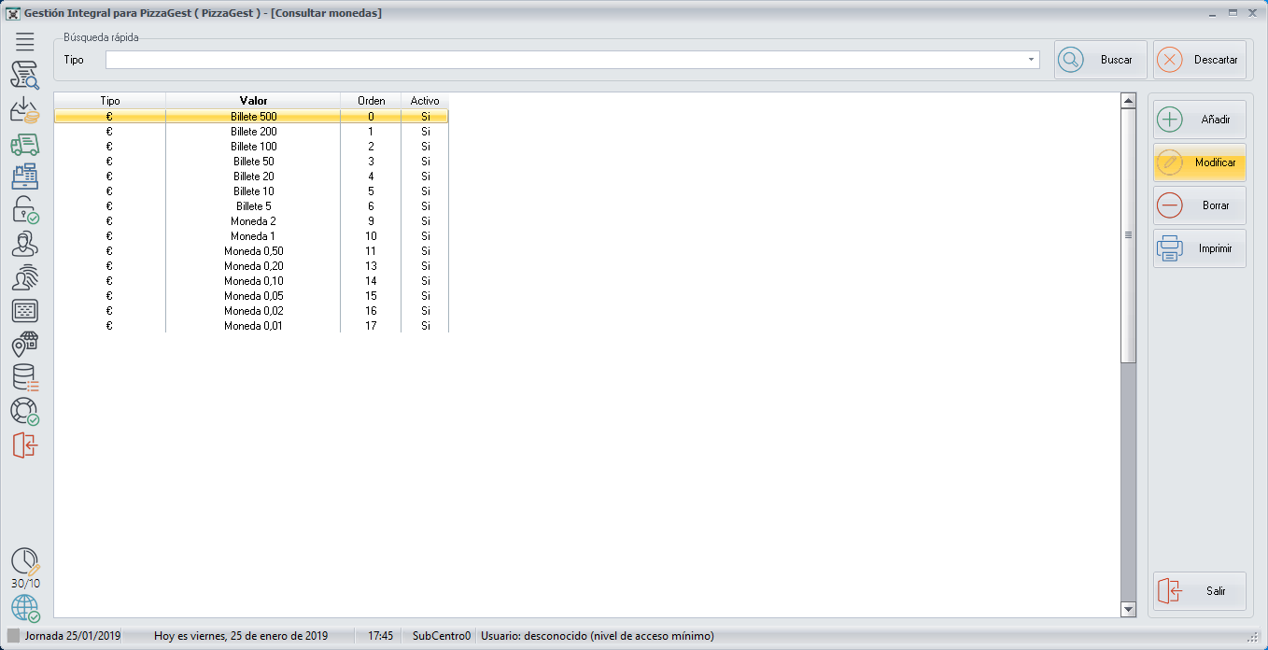This screenshot has width=1268, height=650.
Task: Click the Borrar delete button
Action: [1200, 205]
